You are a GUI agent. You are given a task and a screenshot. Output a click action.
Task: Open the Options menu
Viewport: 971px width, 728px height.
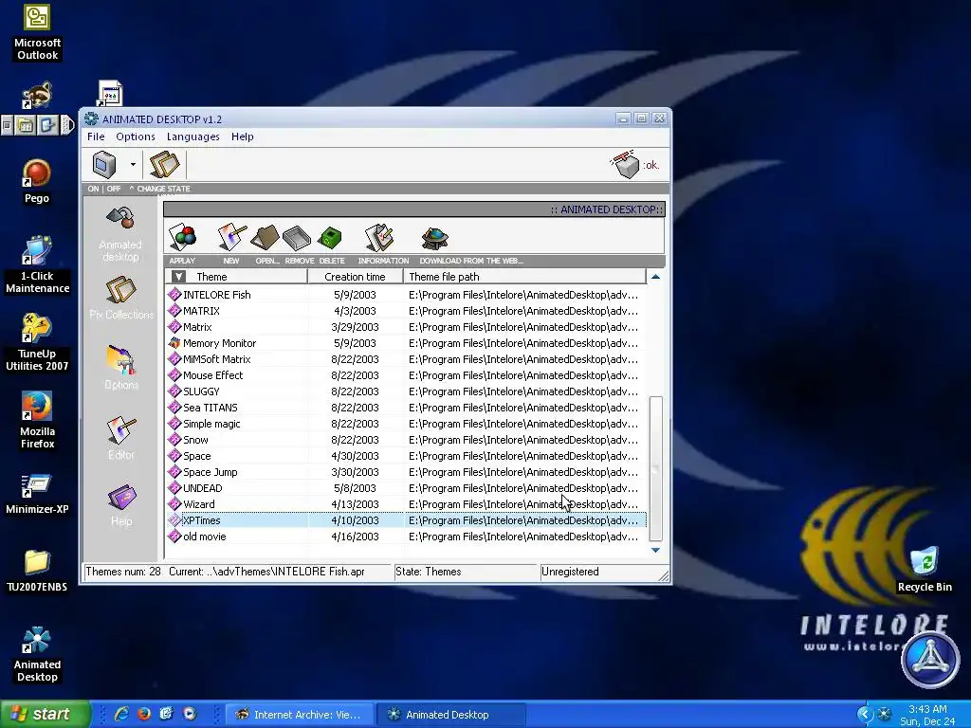pyautogui.click(x=135, y=136)
